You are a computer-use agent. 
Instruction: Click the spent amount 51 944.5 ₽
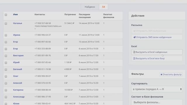(x=69, y=23)
